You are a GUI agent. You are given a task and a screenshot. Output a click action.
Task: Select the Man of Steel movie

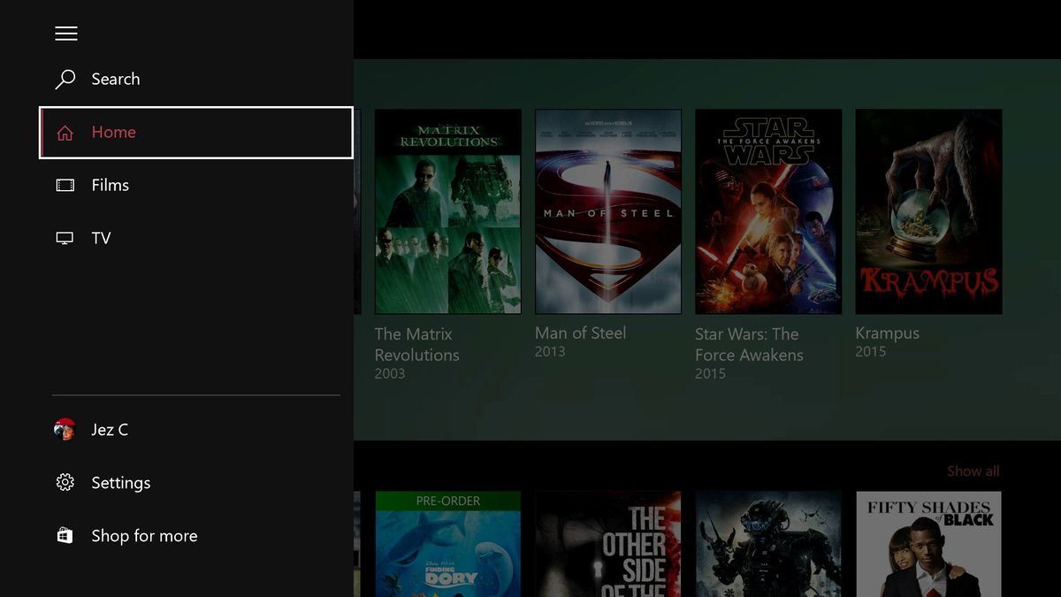pos(607,211)
